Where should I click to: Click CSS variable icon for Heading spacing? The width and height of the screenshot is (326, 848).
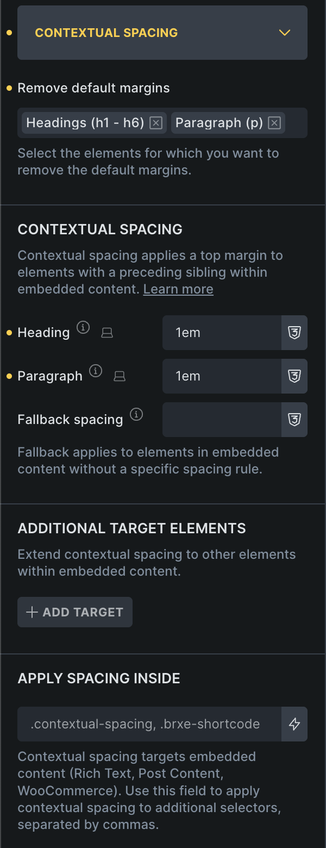point(294,333)
